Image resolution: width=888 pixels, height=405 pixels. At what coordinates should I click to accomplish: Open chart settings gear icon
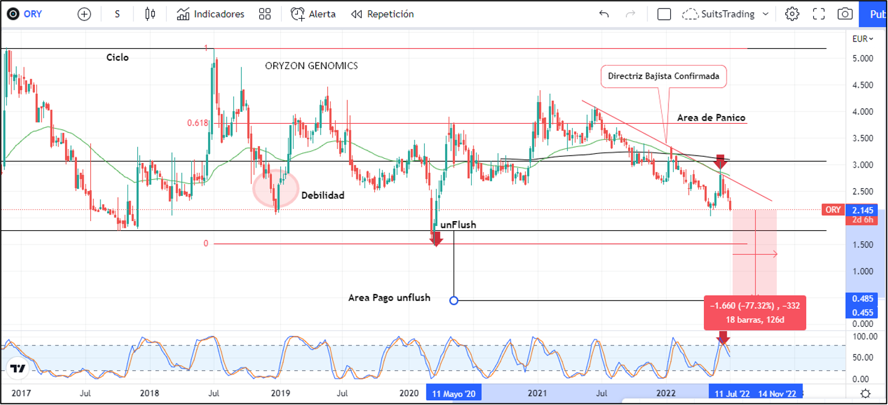point(792,14)
